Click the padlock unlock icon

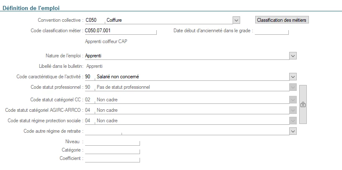(303, 105)
